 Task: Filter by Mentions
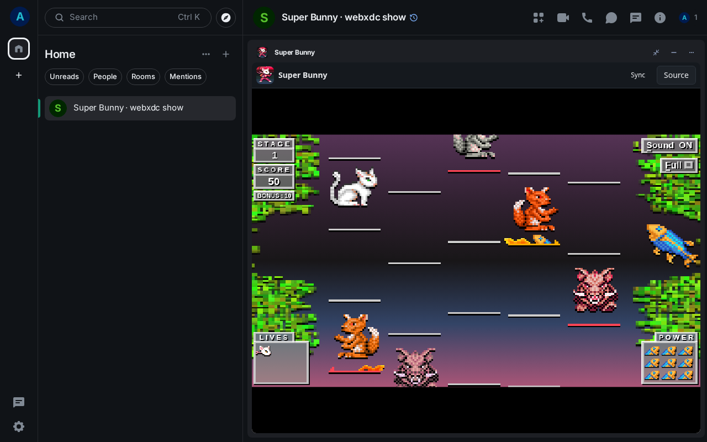pyautogui.click(x=186, y=77)
